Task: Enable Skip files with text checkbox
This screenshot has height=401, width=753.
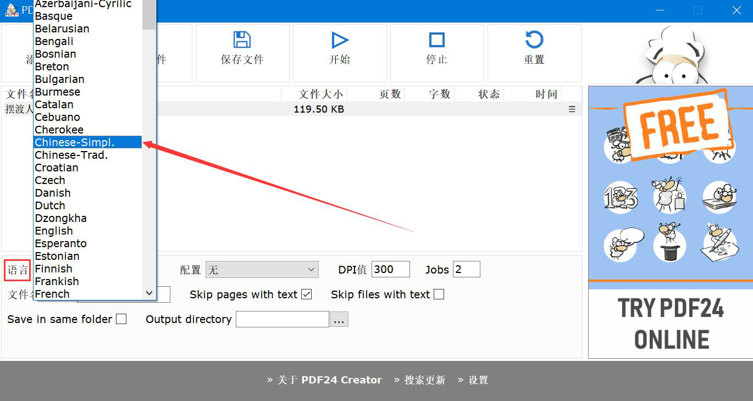Action: 439,294
